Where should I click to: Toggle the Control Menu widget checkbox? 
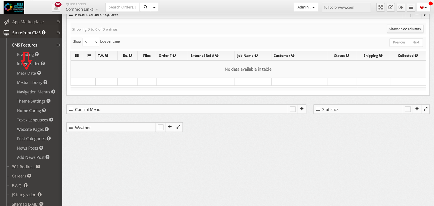click(293, 109)
